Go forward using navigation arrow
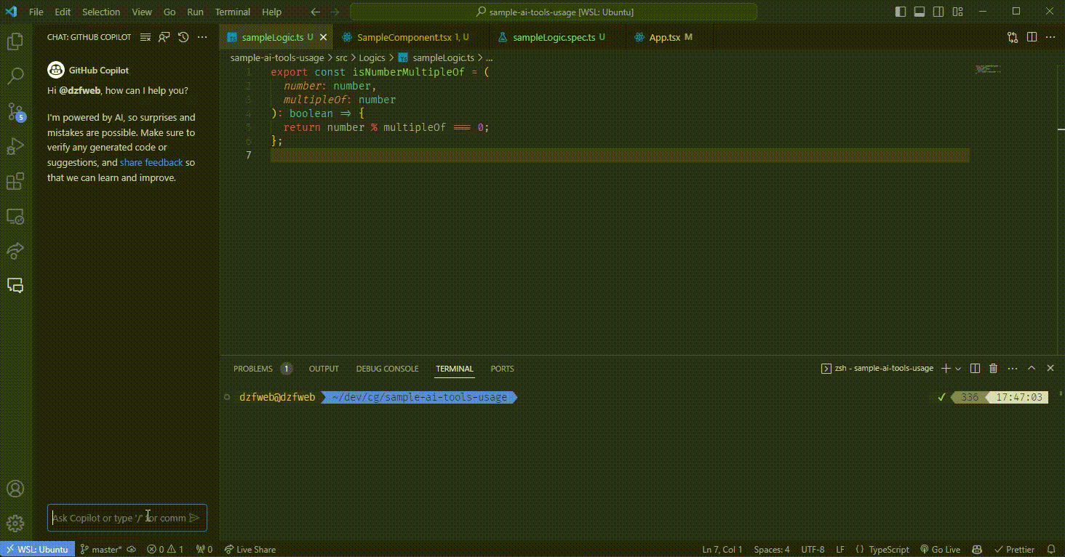 (335, 12)
